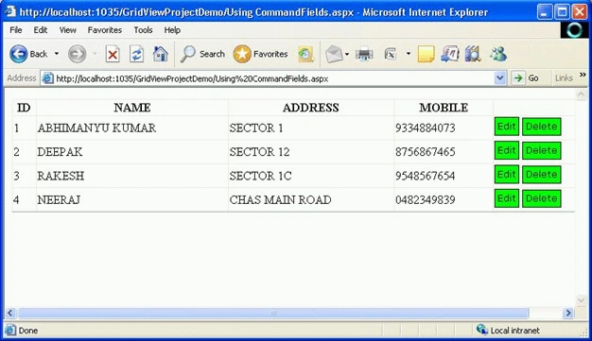Screen dimensions: 592x341
Task: Click the horizontal scrollbar thumb
Action: (x=273, y=313)
